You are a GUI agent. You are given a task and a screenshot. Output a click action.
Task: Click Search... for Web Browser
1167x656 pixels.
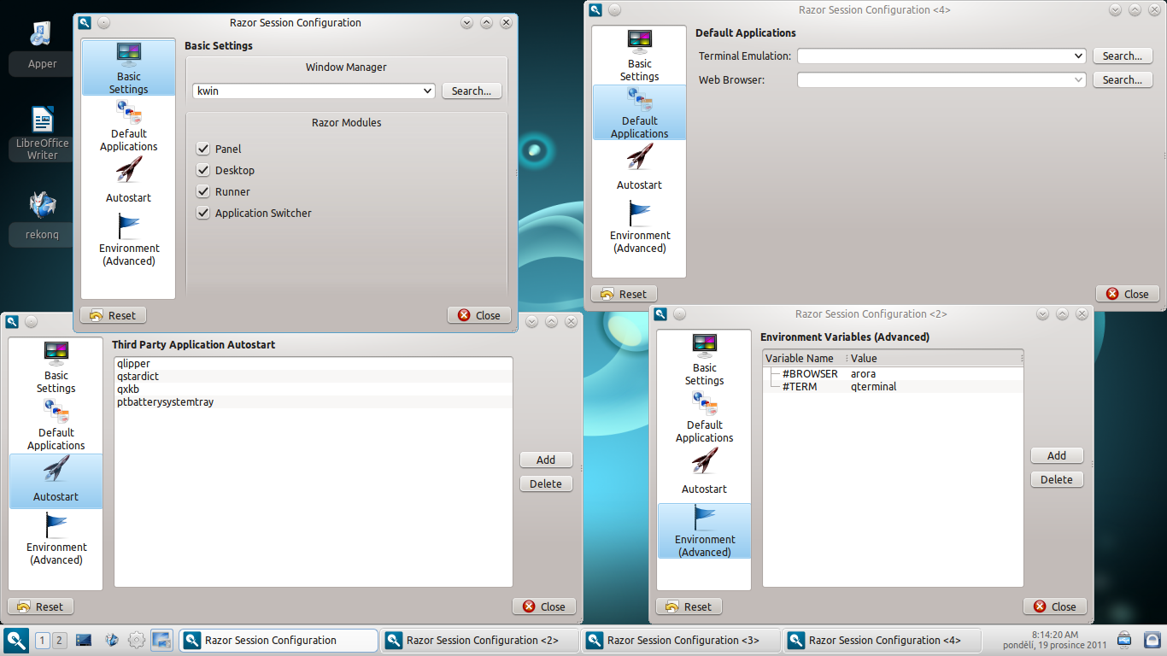coord(1123,79)
